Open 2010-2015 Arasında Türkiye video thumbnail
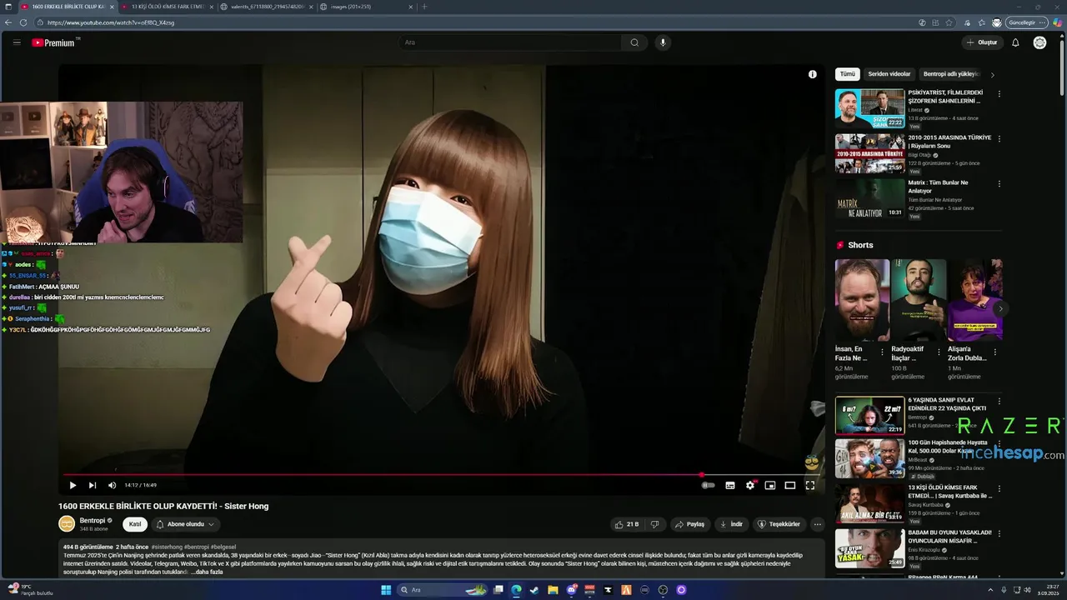The height and width of the screenshot is (600, 1067). tap(869, 153)
